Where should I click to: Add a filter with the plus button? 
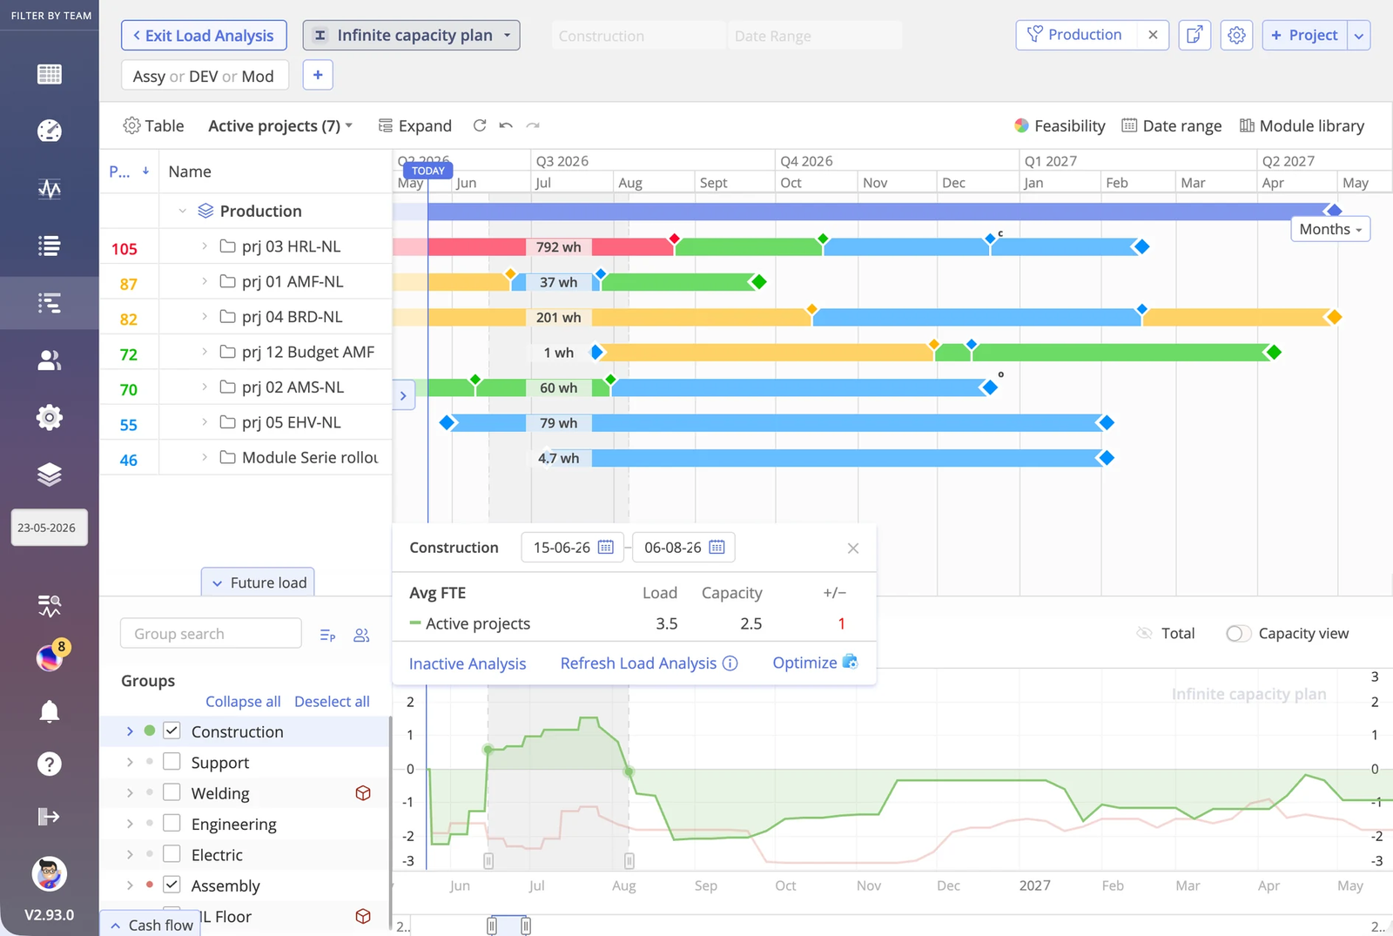pos(318,75)
